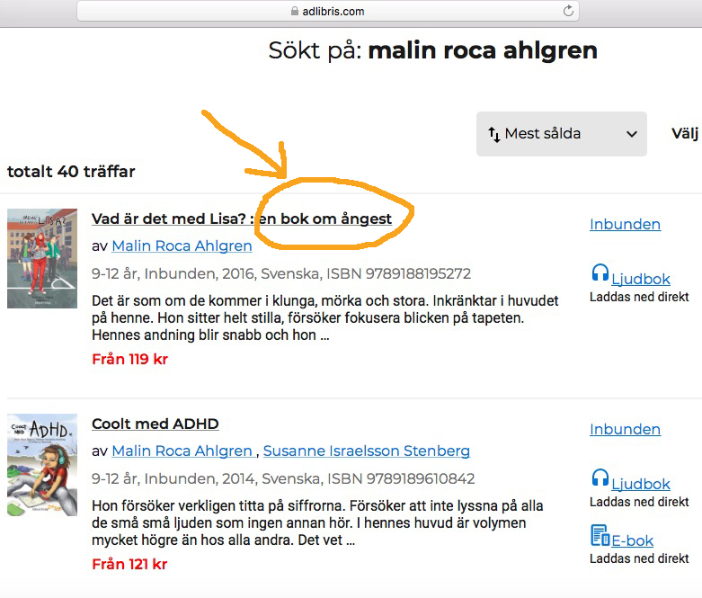This screenshot has height=598, width=702.
Task: Click the Lisa book description starting Det är som om
Action: click(x=325, y=318)
